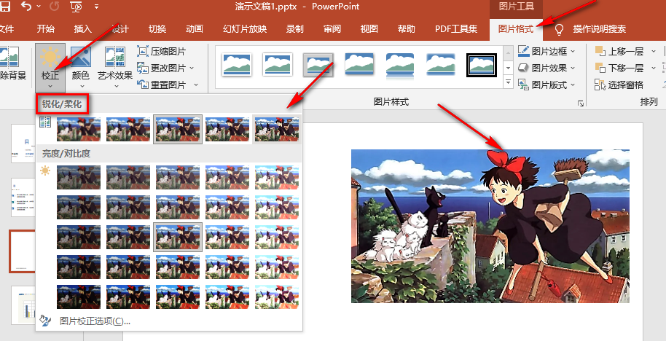This screenshot has width=666, height=341.
Task: Click the 校正 (Corrections) sun icon
Action: click(50, 57)
